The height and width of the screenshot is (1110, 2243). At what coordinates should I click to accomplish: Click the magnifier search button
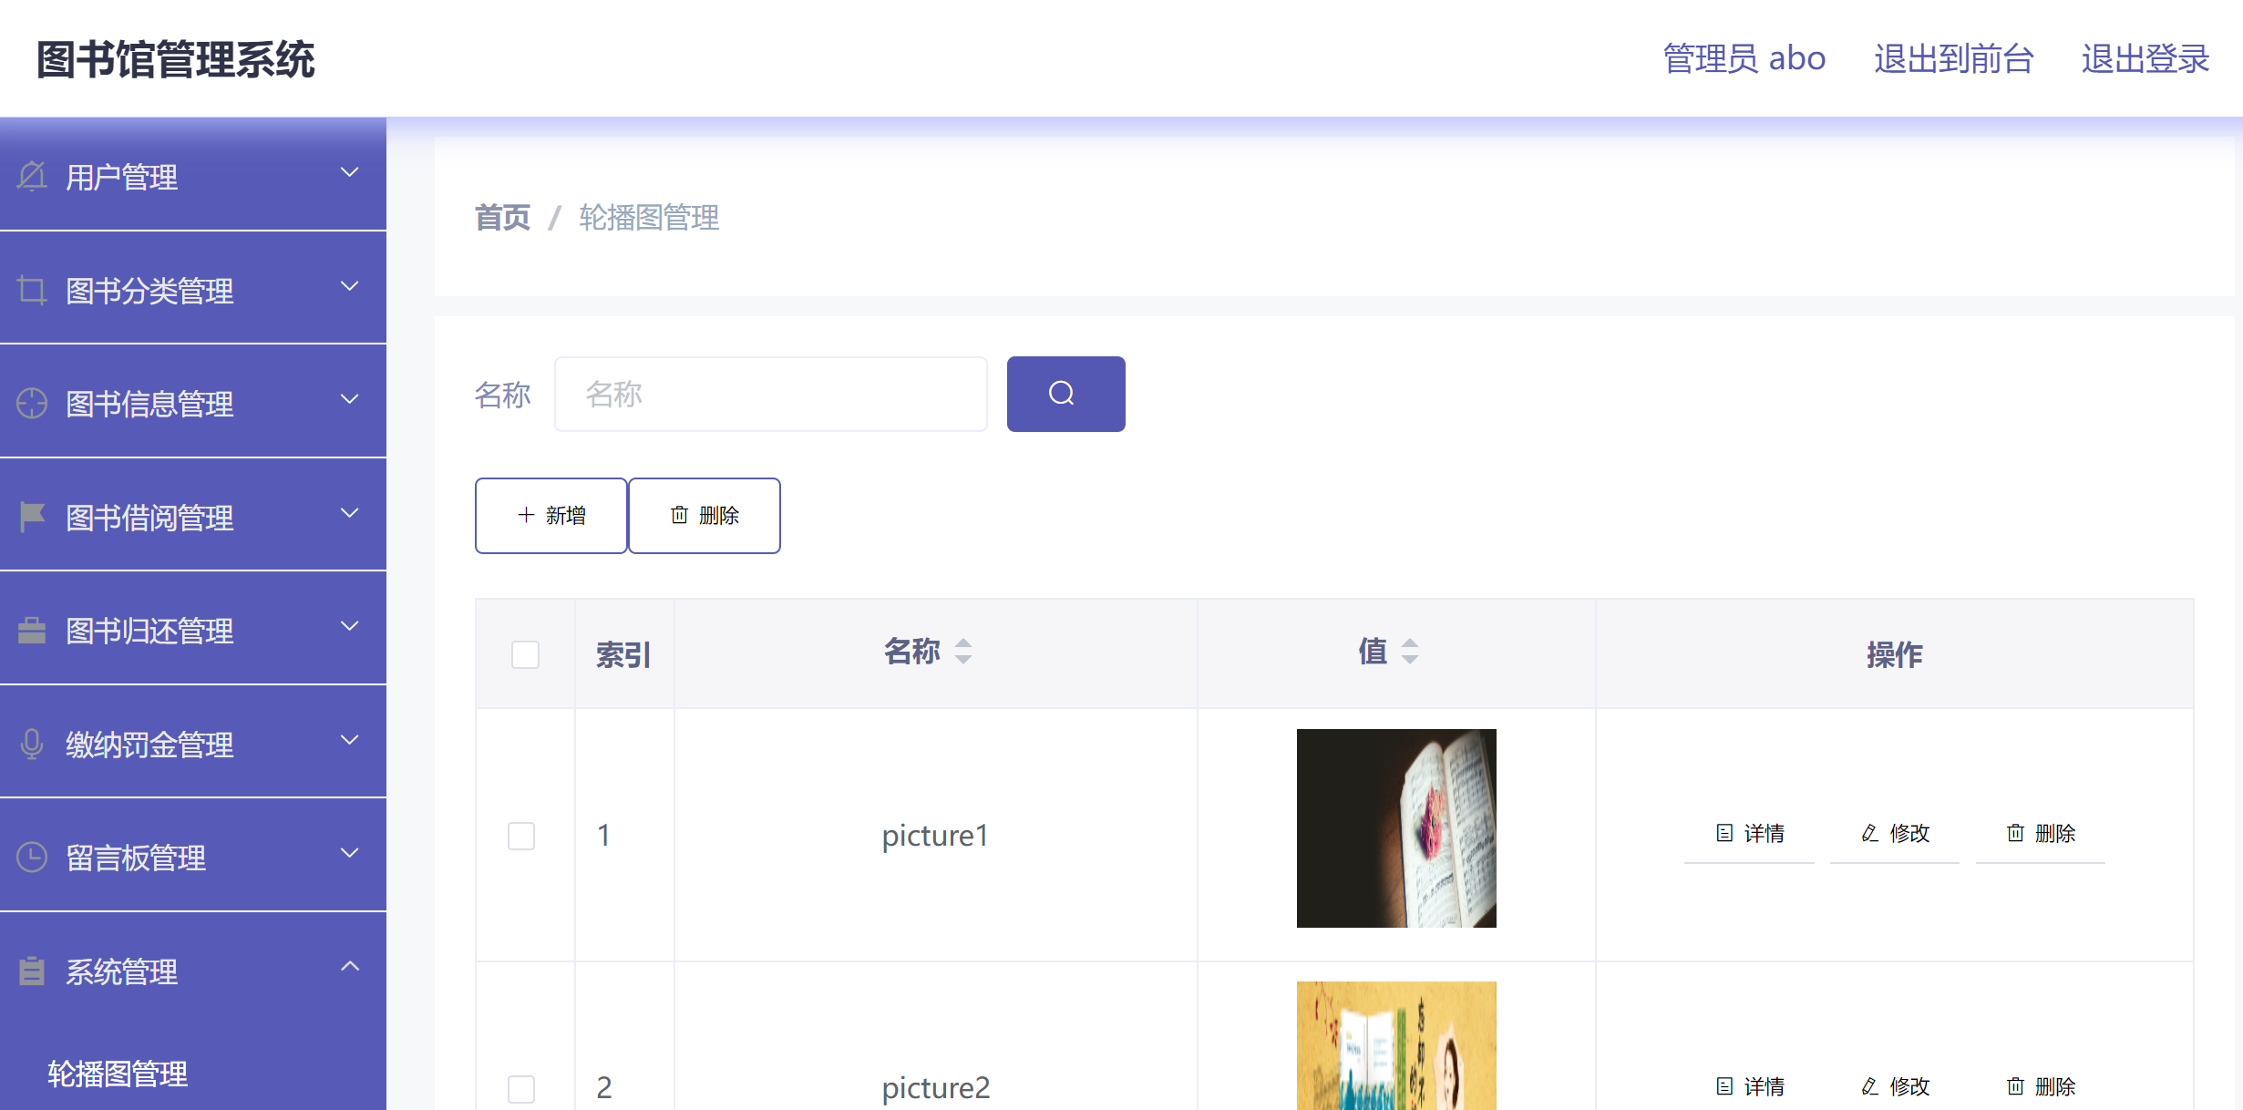click(1065, 394)
